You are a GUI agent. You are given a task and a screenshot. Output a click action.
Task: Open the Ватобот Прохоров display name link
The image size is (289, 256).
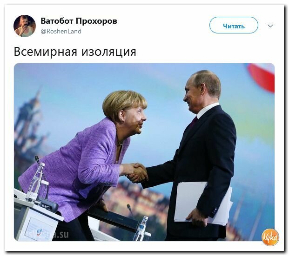[79, 21]
